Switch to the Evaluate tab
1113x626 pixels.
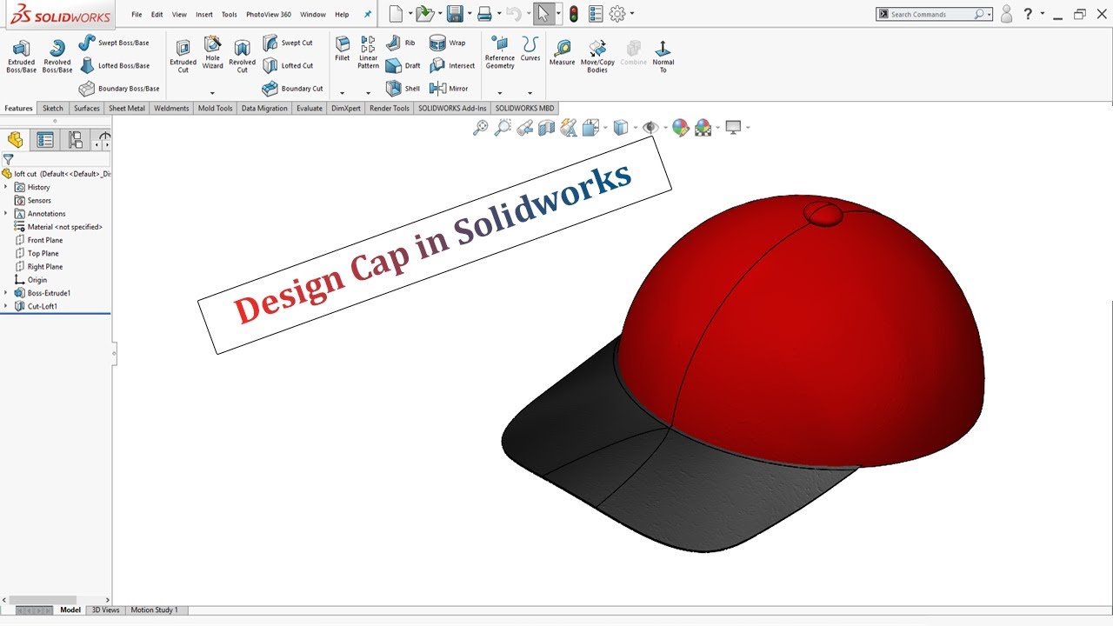pyautogui.click(x=310, y=109)
